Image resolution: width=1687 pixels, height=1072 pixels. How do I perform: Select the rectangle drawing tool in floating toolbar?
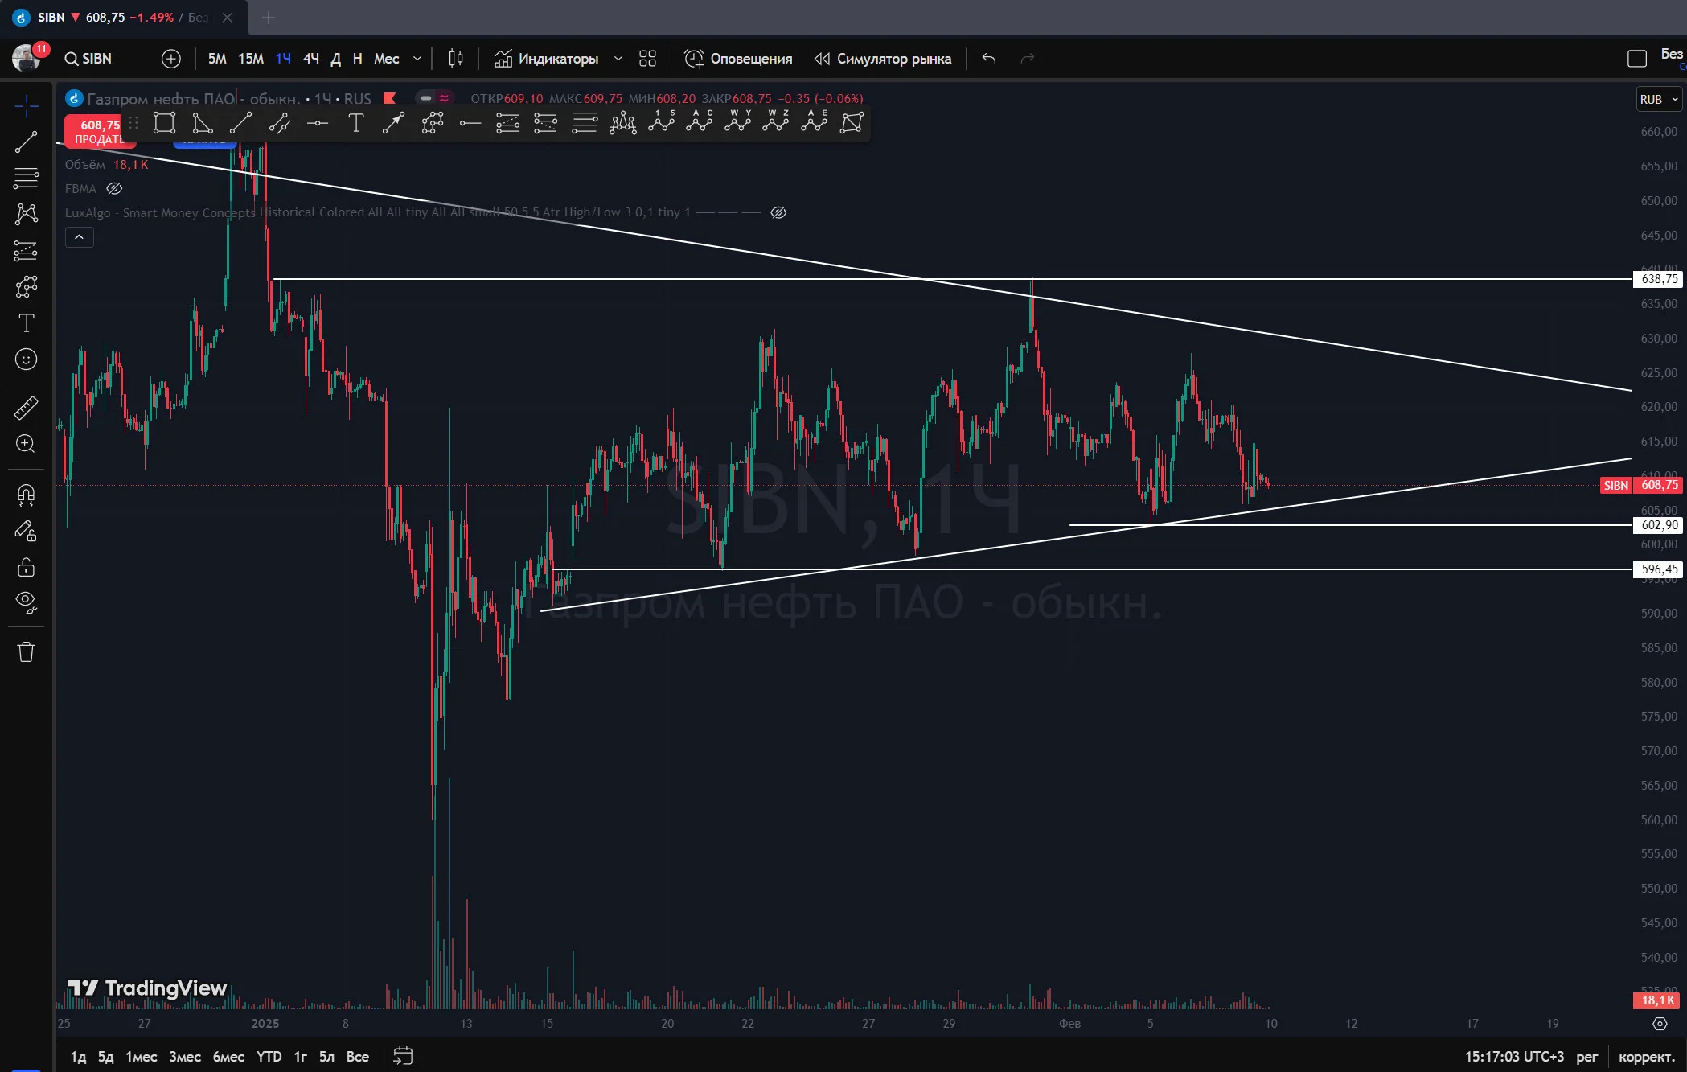pos(164,123)
